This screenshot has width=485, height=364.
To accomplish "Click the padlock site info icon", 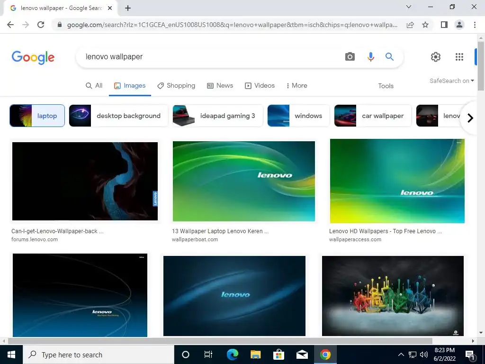I will coord(59,25).
